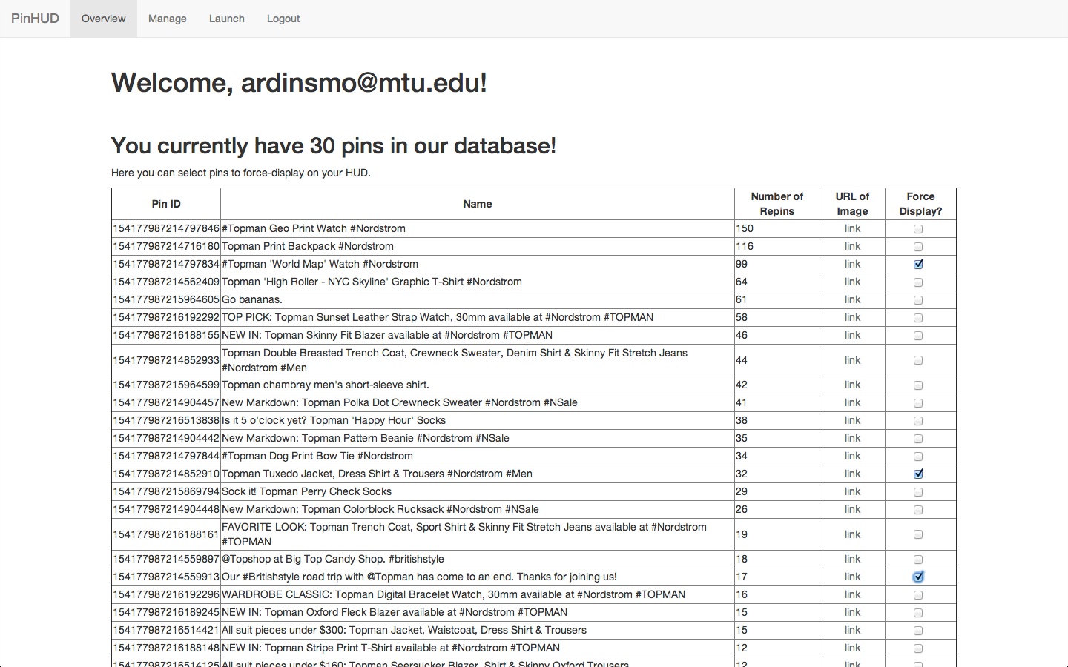The image size is (1068, 667).
Task: Follow image link for Skinny Fit Blazer
Action: pos(852,335)
